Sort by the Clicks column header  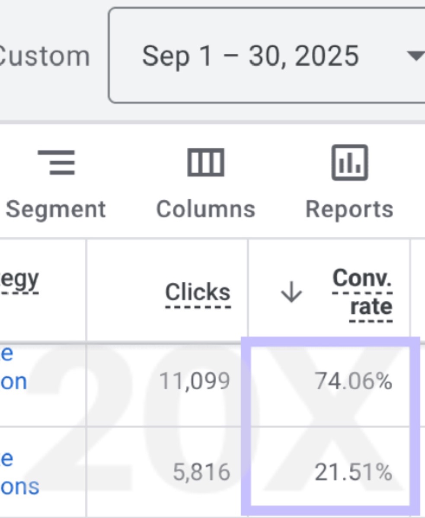pos(198,293)
